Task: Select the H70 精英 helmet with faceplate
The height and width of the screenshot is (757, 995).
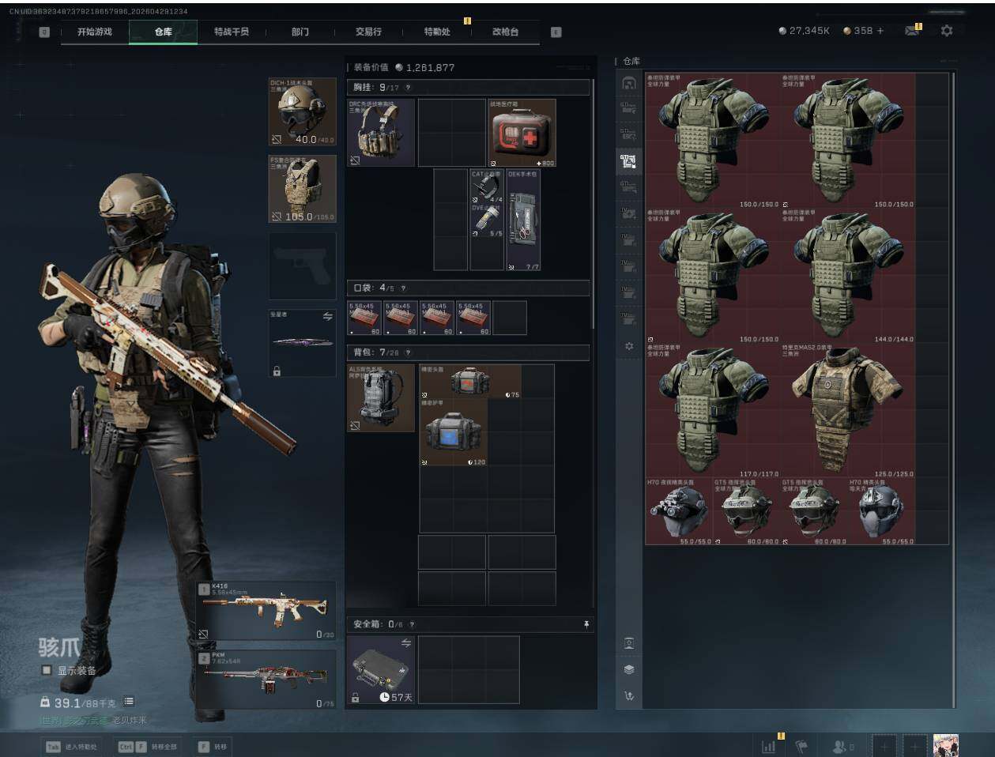Action: (x=882, y=511)
